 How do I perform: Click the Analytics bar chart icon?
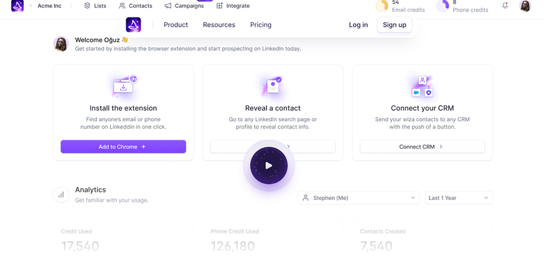(x=61, y=194)
